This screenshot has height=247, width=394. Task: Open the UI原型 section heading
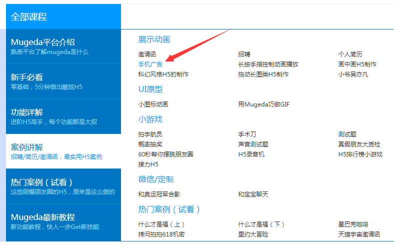150,89
